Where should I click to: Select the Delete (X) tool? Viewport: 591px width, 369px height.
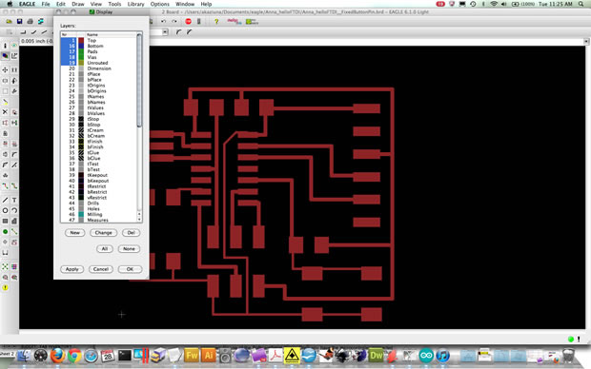click(5, 112)
